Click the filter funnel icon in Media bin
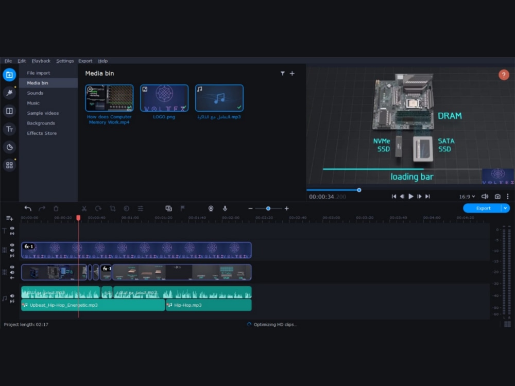Viewport: 515px width, 386px height. (282, 74)
